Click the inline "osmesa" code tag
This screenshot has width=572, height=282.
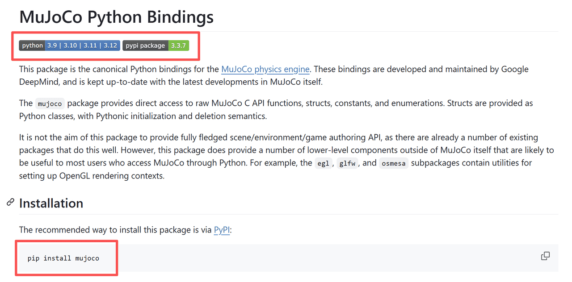pos(393,163)
